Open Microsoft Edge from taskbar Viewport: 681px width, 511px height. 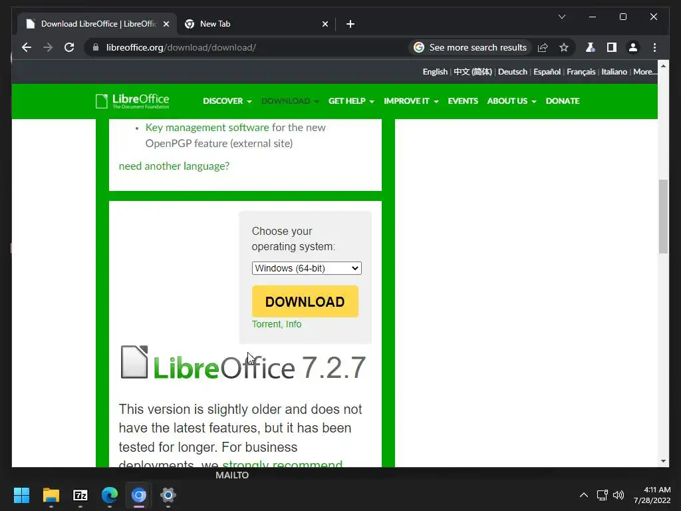(x=110, y=495)
